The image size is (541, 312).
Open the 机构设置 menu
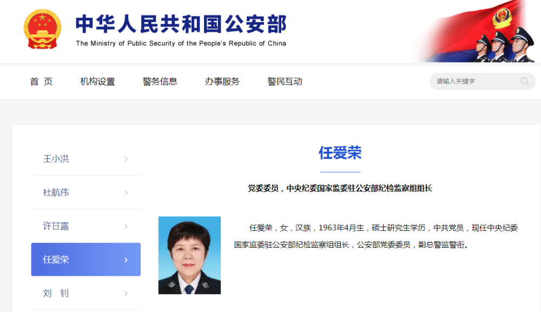(x=97, y=82)
